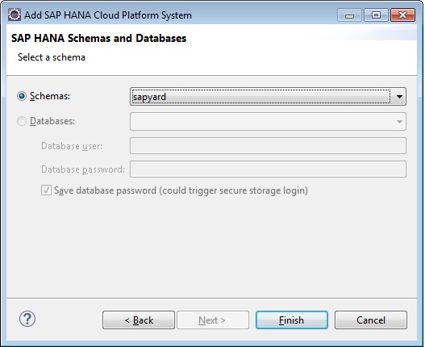Go back with the Back button
Viewport: 425px width, 347px height.
click(139, 320)
